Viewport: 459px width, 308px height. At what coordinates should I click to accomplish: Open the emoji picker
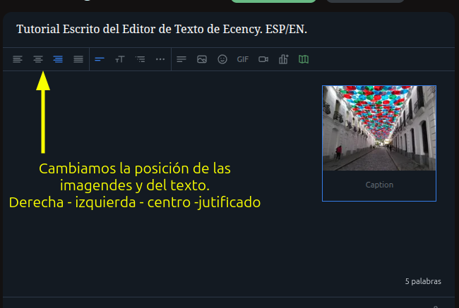click(x=222, y=59)
